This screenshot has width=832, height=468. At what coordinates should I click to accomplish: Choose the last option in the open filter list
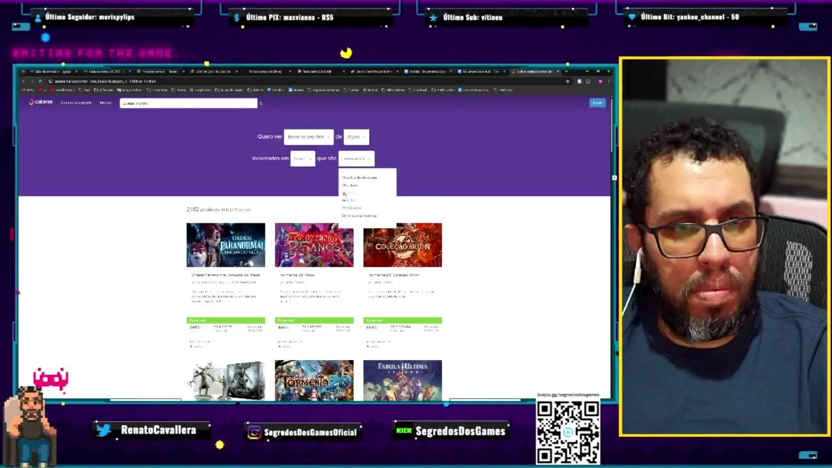point(359,216)
